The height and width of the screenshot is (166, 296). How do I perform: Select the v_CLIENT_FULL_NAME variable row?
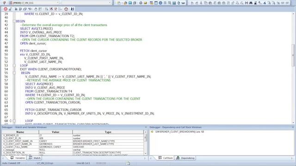tap(73, 147)
